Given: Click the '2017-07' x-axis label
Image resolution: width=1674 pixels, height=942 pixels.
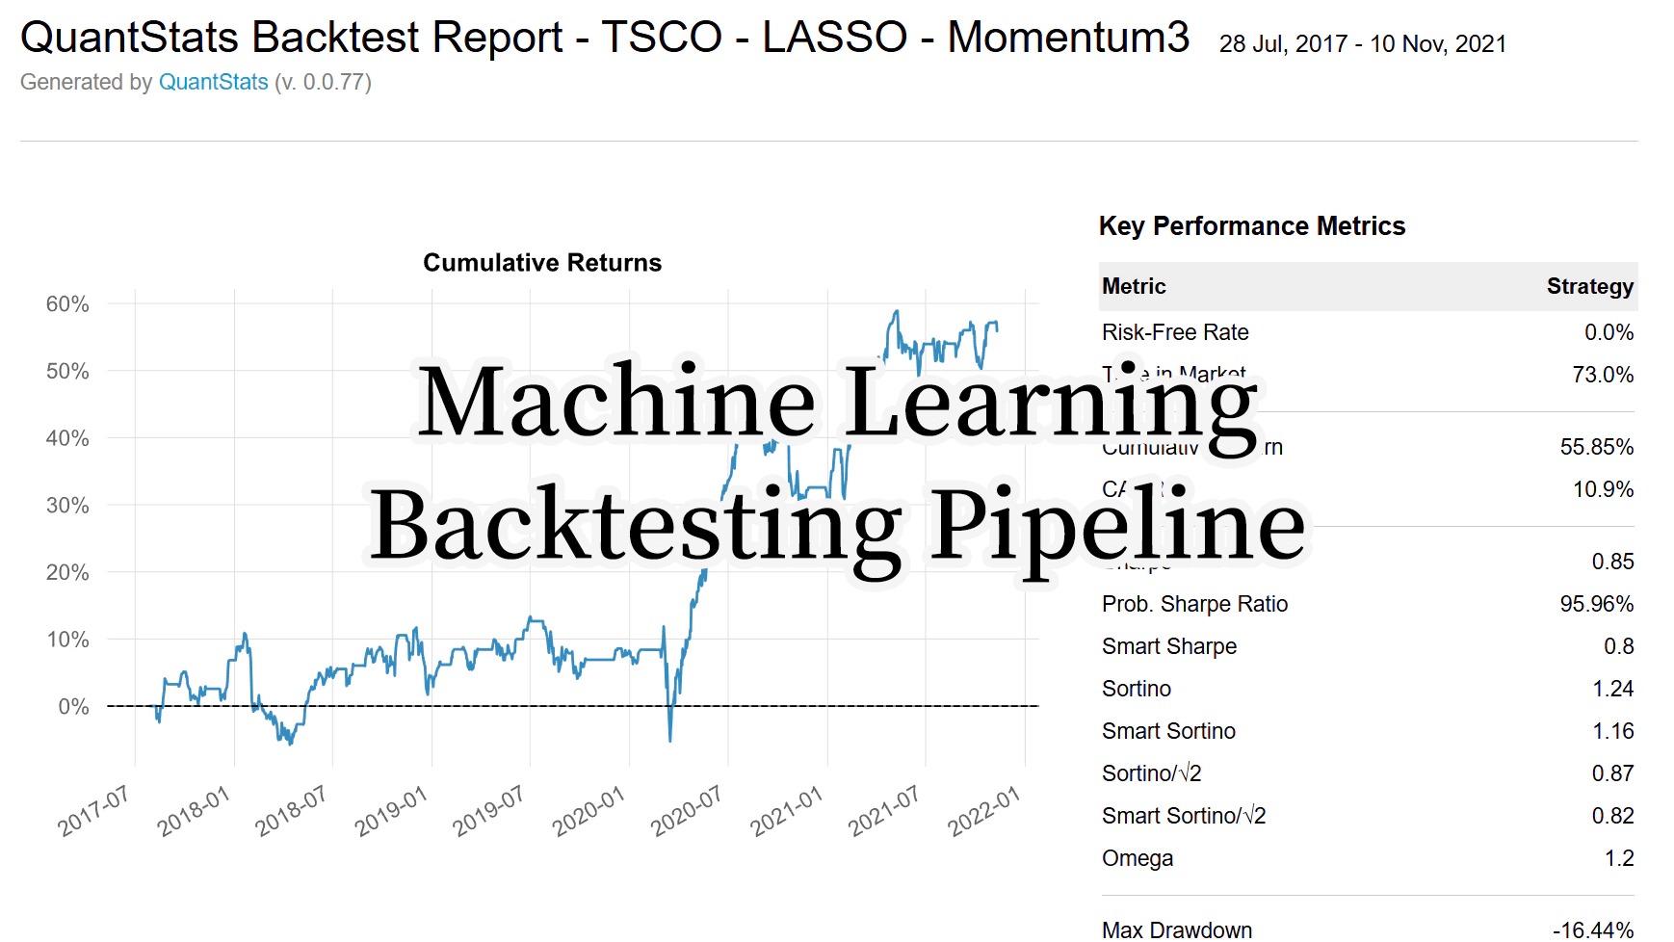Looking at the screenshot, I should [x=93, y=811].
